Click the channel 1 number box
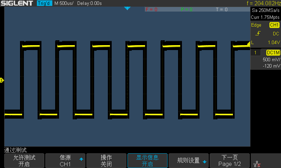Screen dimensions: 281x168 point(255,52)
